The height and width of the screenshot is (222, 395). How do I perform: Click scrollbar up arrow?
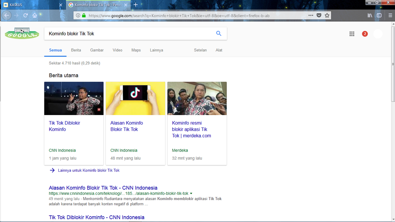pyautogui.click(x=393, y=24)
